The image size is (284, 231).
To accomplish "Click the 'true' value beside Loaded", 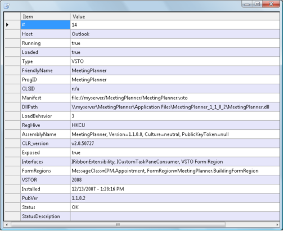I will tap(175, 52).
